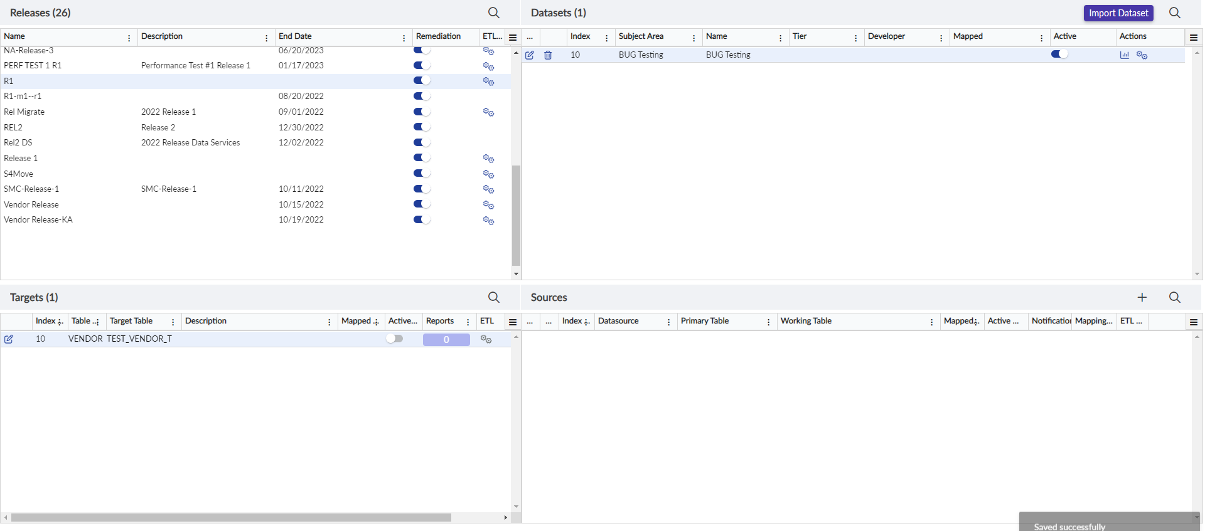Open Sources Datasource column menu
Image resolution: width=1205 pixels, height=531 pixels.
(669, 322)
